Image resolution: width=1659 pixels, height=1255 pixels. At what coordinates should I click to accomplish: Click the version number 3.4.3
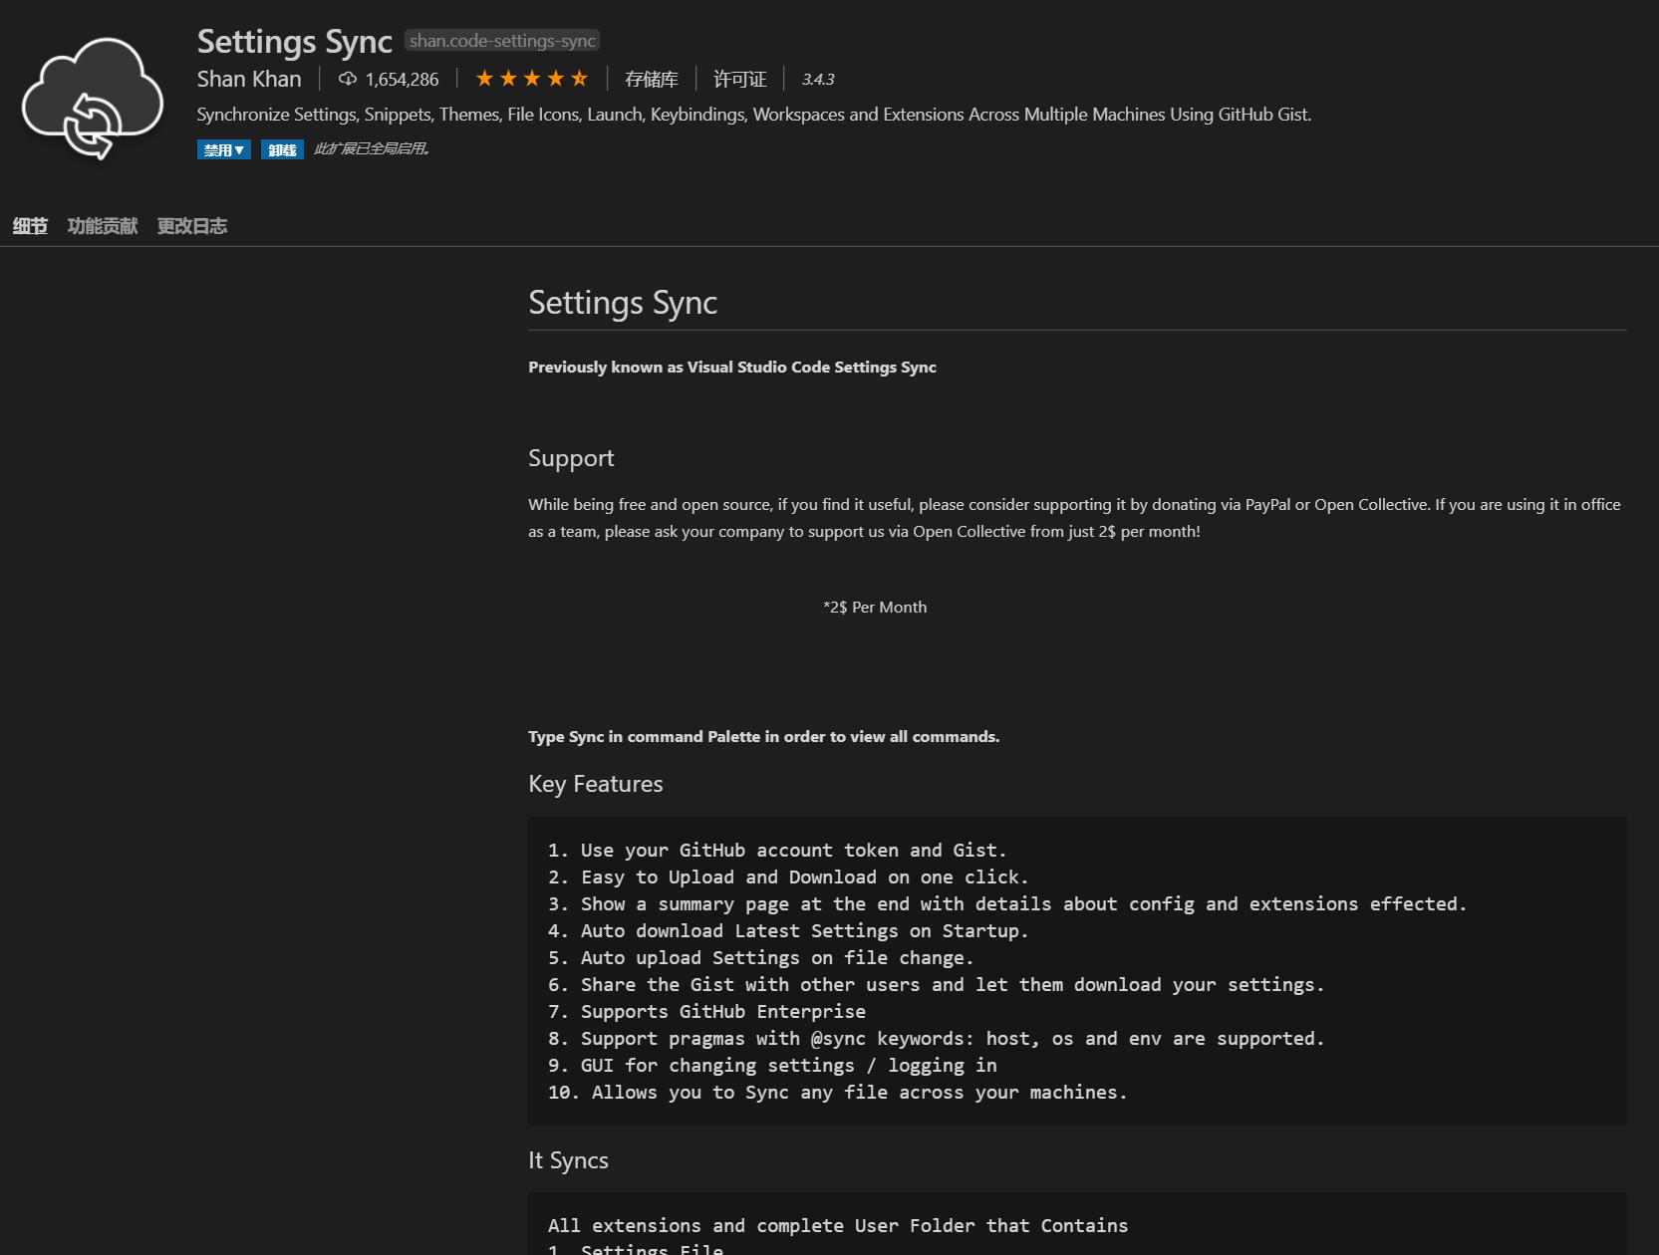[x=818, y=79]
